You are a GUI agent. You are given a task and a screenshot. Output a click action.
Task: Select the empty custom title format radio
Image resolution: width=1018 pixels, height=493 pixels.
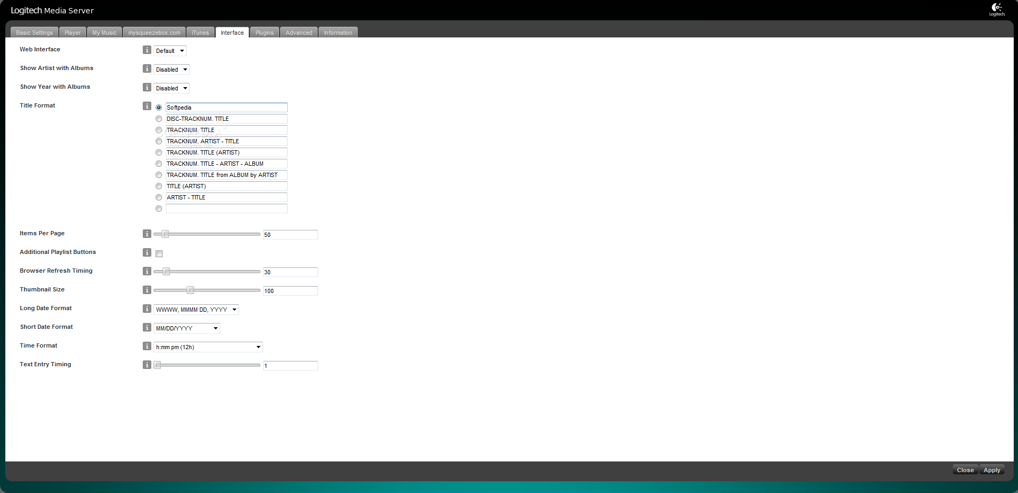click(159, 209)
